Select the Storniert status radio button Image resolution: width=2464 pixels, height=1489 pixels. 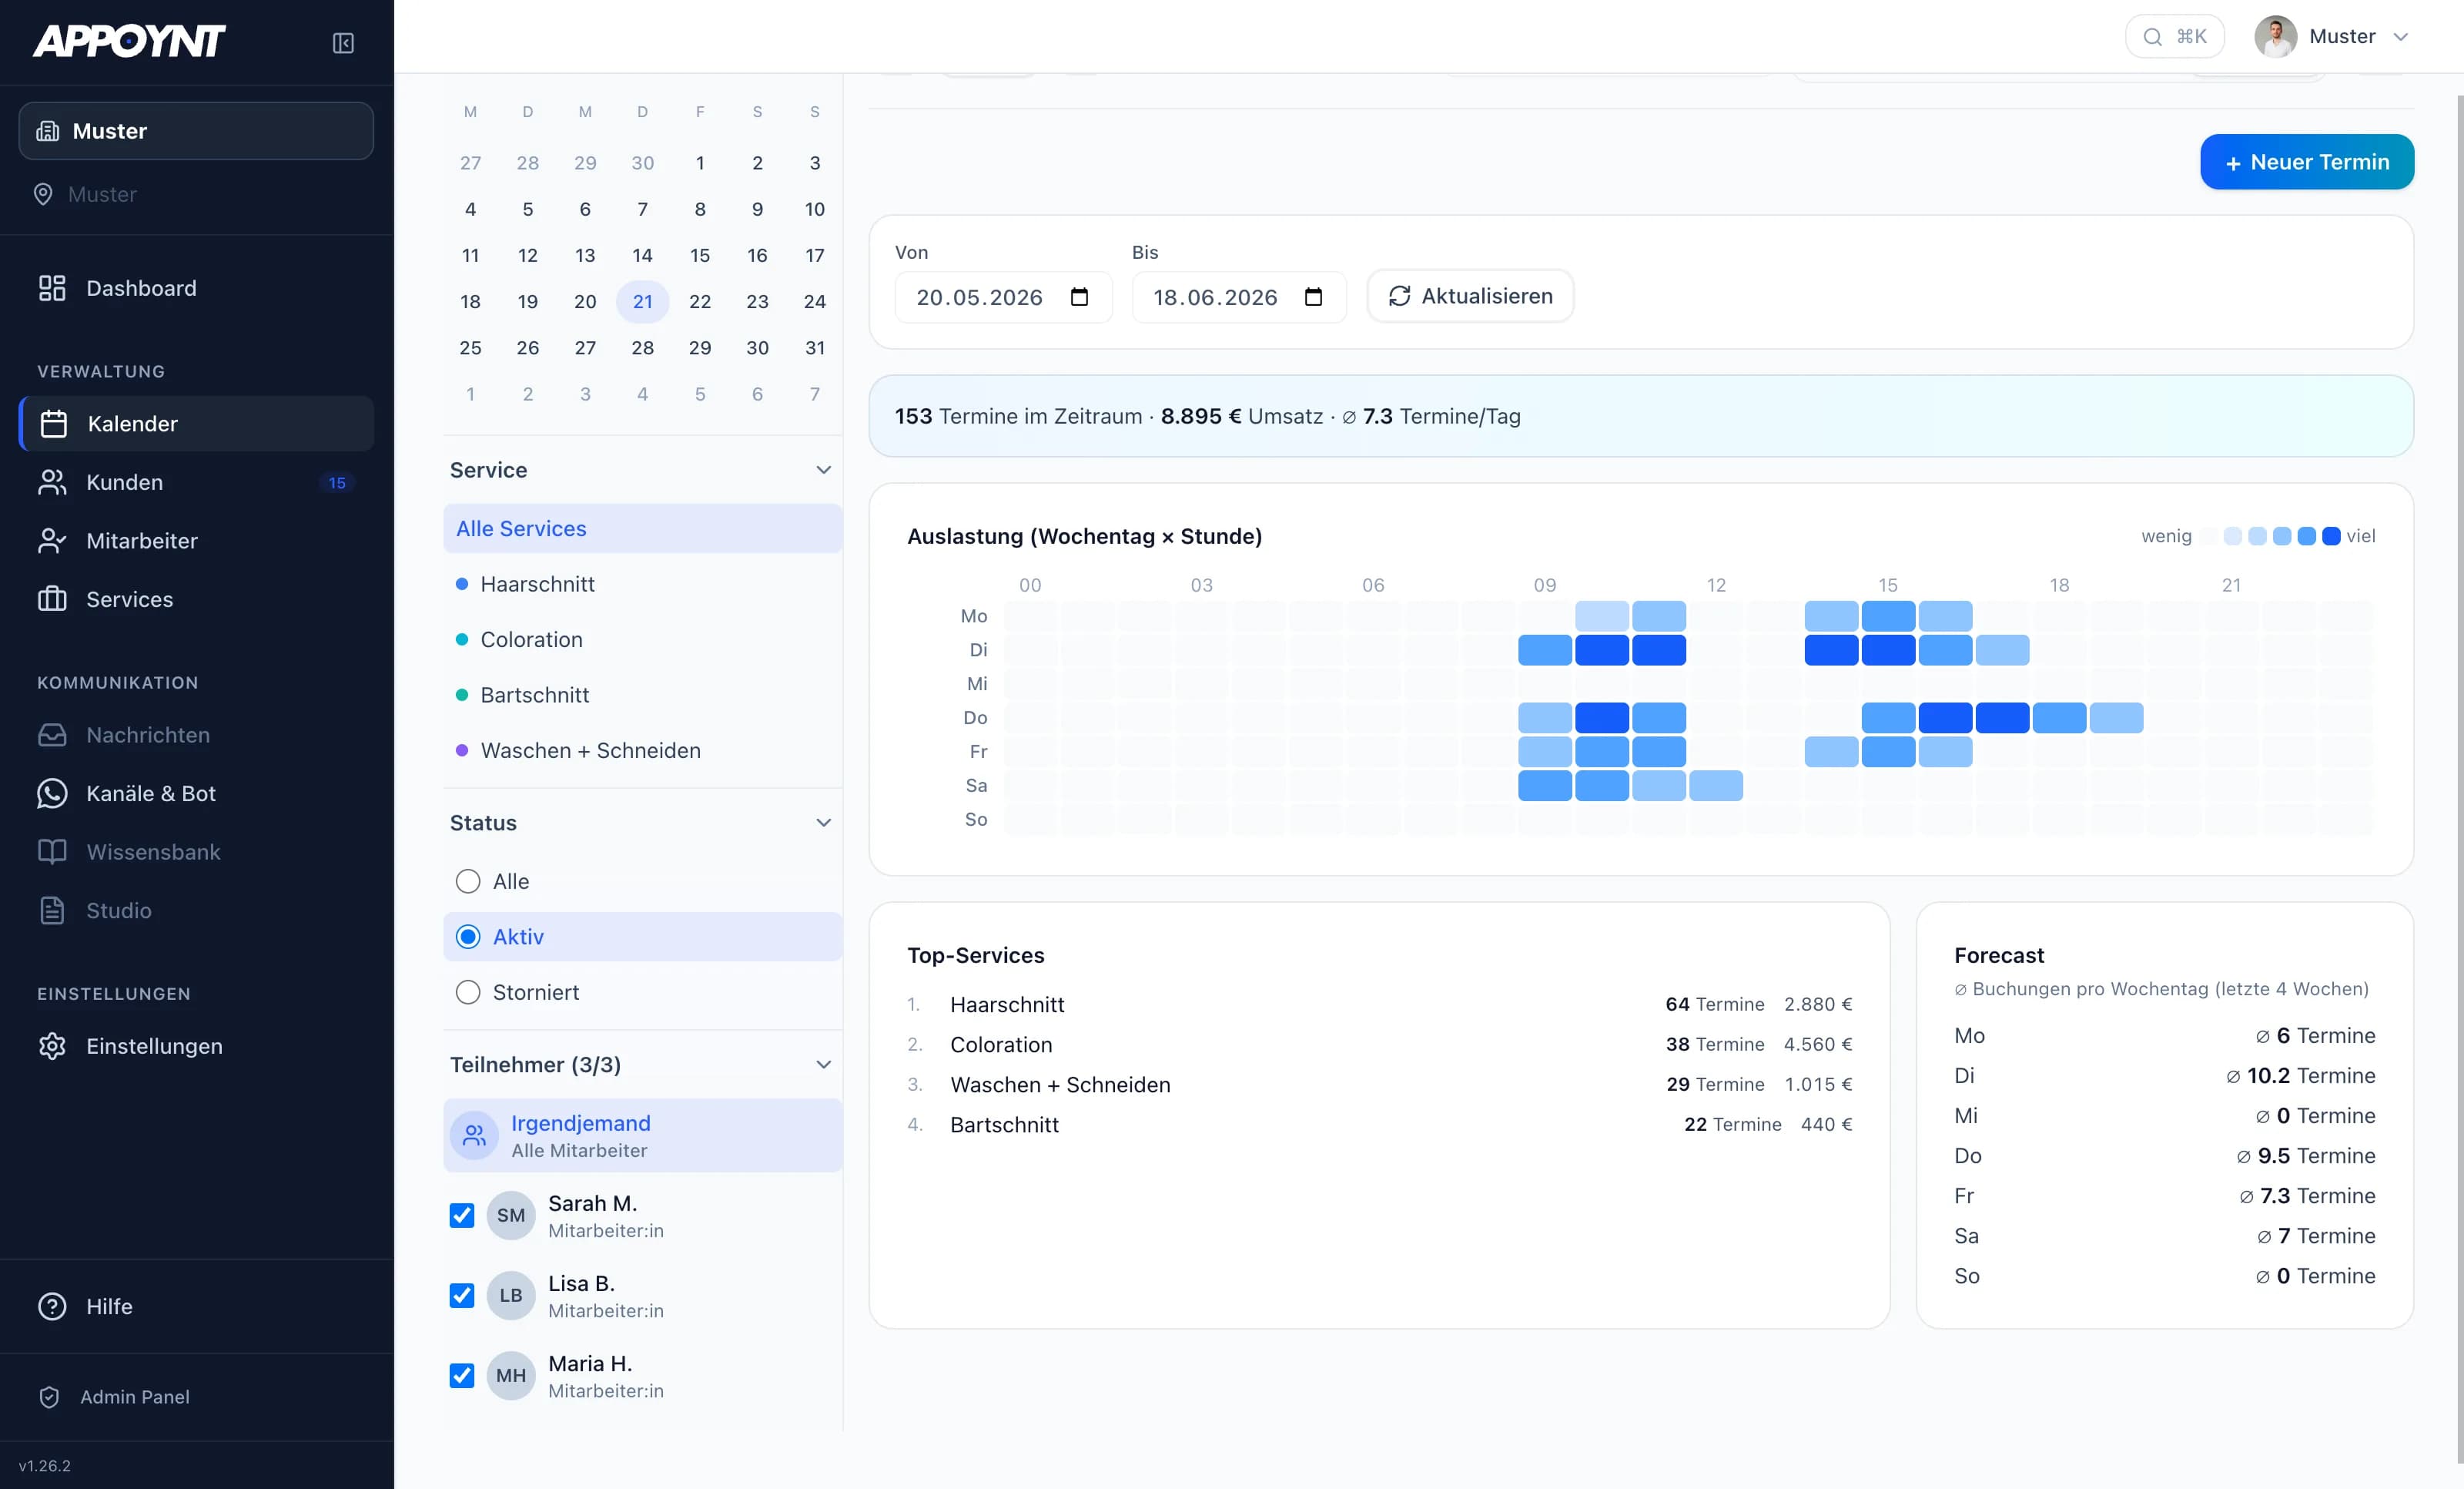[x=468, y=993]
